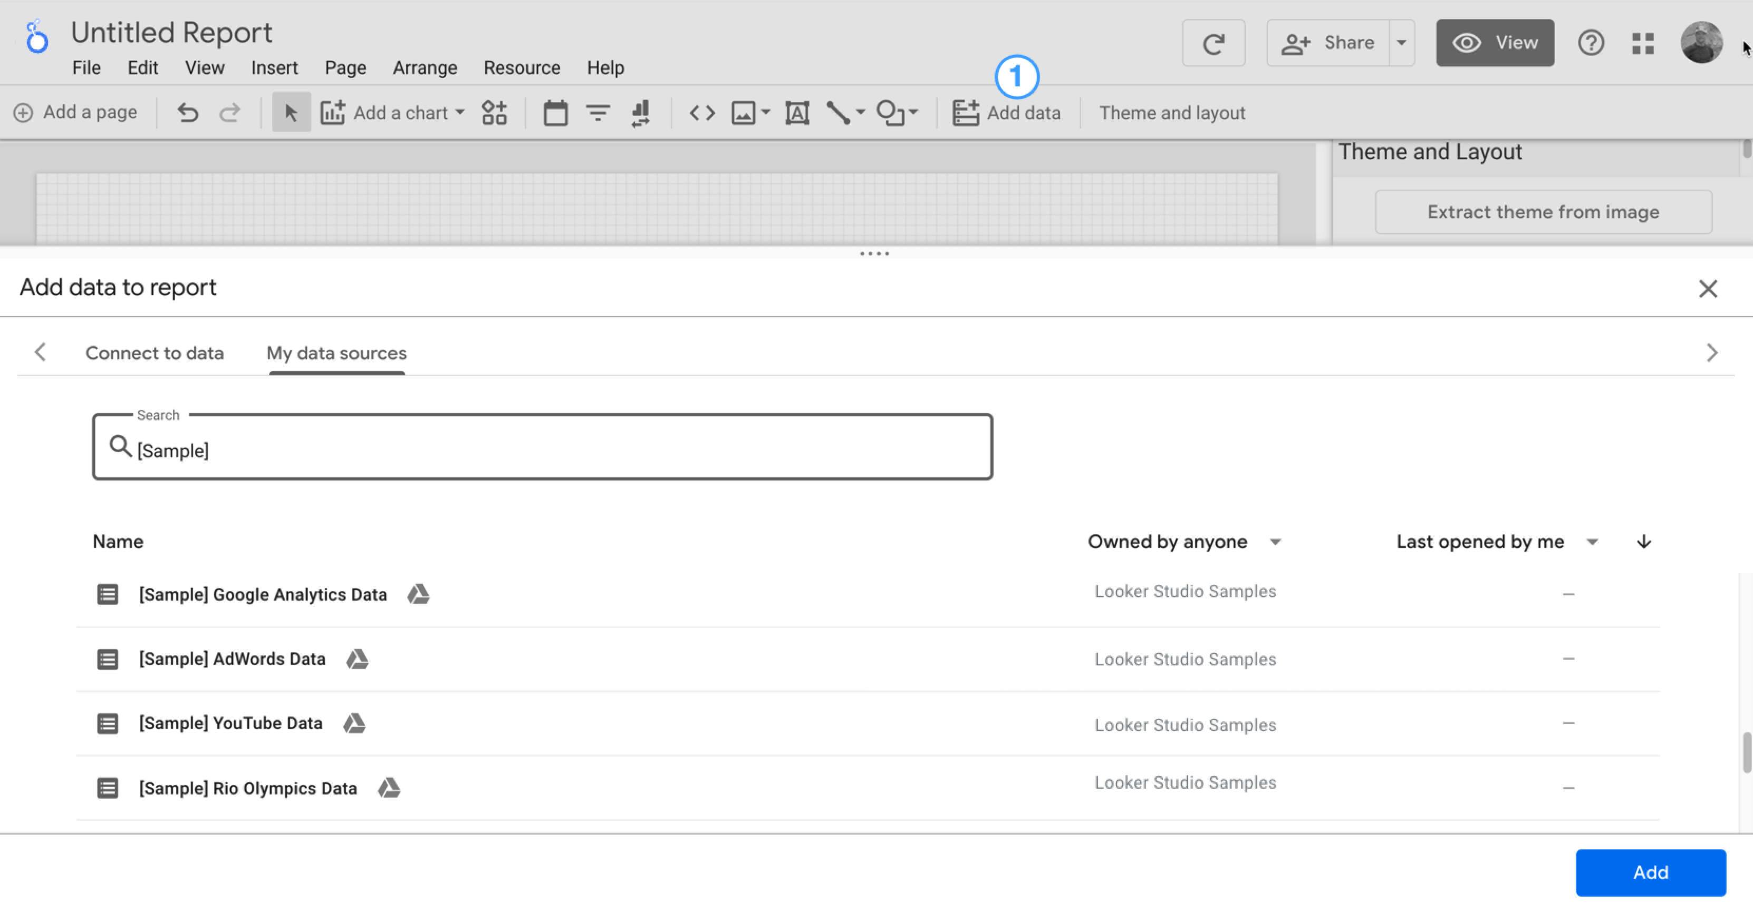The image size is (1753, 903).
Task: Click the refresh report icon
Action: point(1213,43)
